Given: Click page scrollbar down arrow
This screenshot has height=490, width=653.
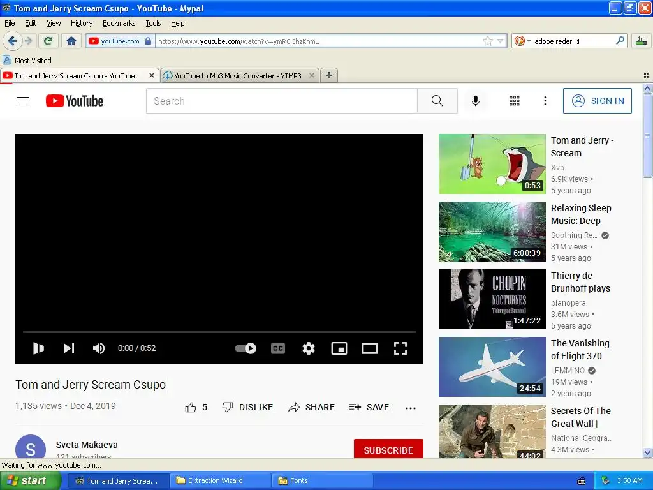Looking at the screenshot, I should point(647,453).
